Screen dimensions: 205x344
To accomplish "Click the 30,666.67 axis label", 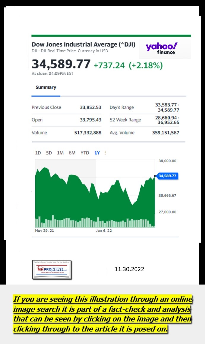I will (167, 195).
